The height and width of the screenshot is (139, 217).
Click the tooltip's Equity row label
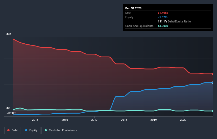click(129, 17)
